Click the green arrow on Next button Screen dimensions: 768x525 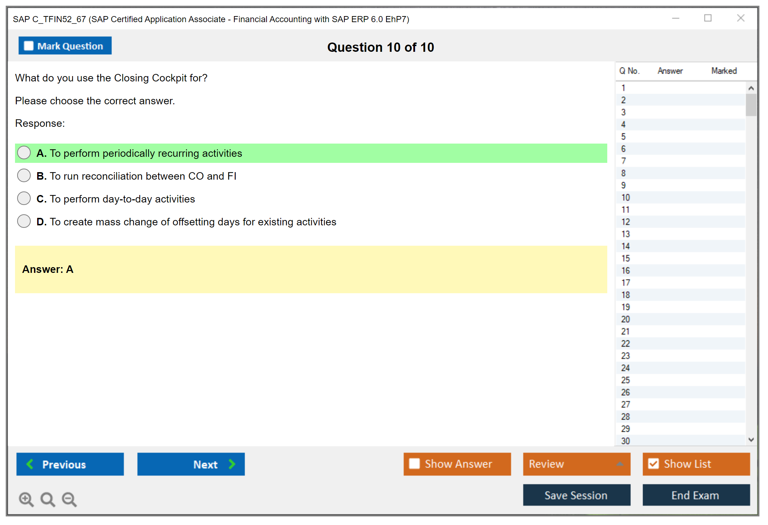pyautogui.click(x=232, y=464)
